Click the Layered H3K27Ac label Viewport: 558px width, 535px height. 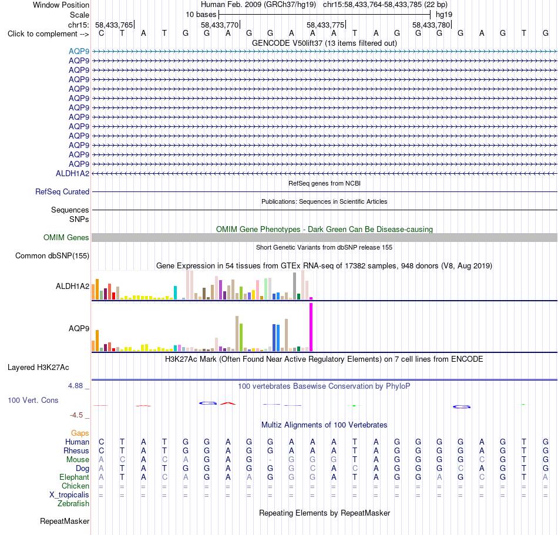pyautogui.click(x=38, y=368)
